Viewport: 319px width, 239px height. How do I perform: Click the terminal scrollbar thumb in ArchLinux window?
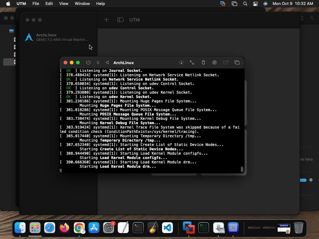pyautogui.click(x=242, y=169)
